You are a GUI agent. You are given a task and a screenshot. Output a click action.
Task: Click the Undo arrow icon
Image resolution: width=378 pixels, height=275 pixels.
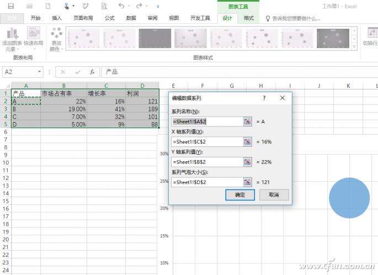(x=121, y=6)
